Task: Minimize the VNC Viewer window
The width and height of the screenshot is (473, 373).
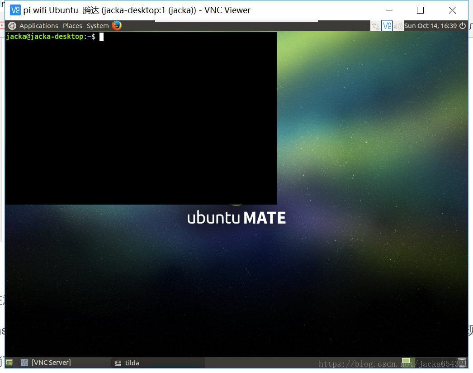Action: (389, 10)
